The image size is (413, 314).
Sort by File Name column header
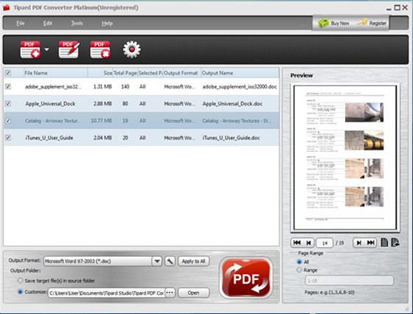click(x=55, y=73)
